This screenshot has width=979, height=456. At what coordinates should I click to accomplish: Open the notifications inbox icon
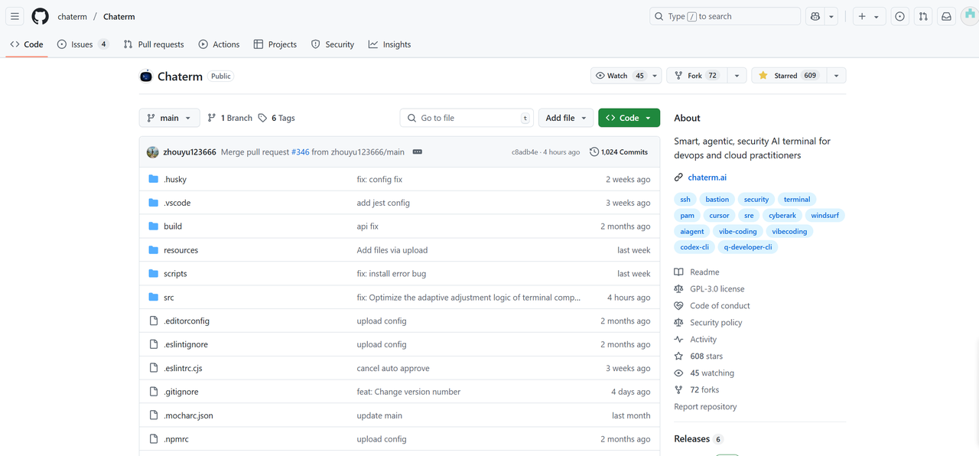pyautogui.click(x=946, y=16)
